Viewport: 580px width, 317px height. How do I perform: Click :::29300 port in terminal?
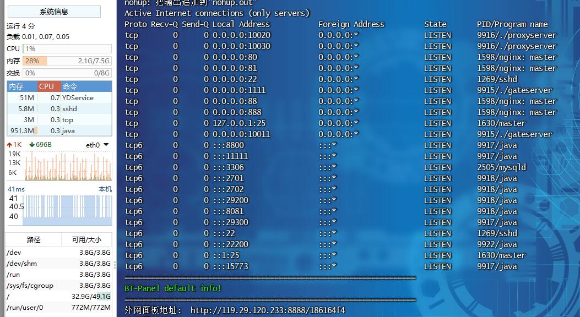231,222
